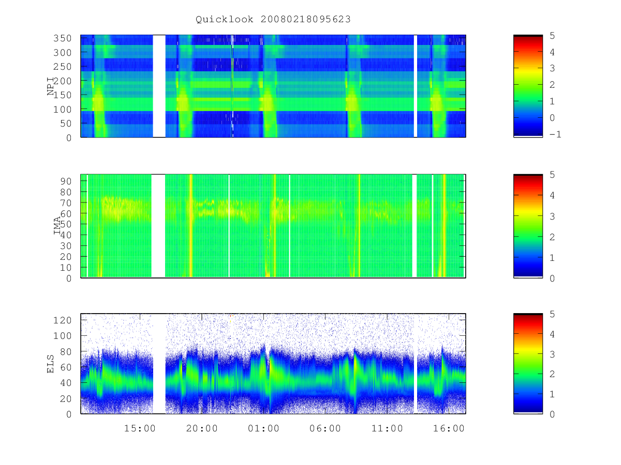Click the ELS panel colorbar
This screenshot has height=465, width=621.
[x=528, y=363]
